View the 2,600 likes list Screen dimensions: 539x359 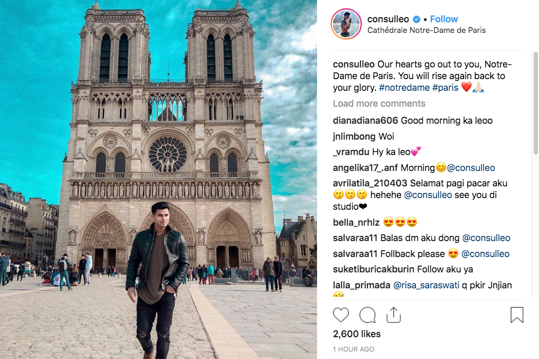pyautogui.click(x=357, y=334)
